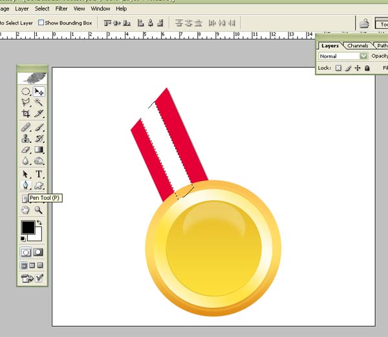The height and width of the screenshot is (337, 388).
Task: Select the Brush tool
Action: tap(39, 127)
